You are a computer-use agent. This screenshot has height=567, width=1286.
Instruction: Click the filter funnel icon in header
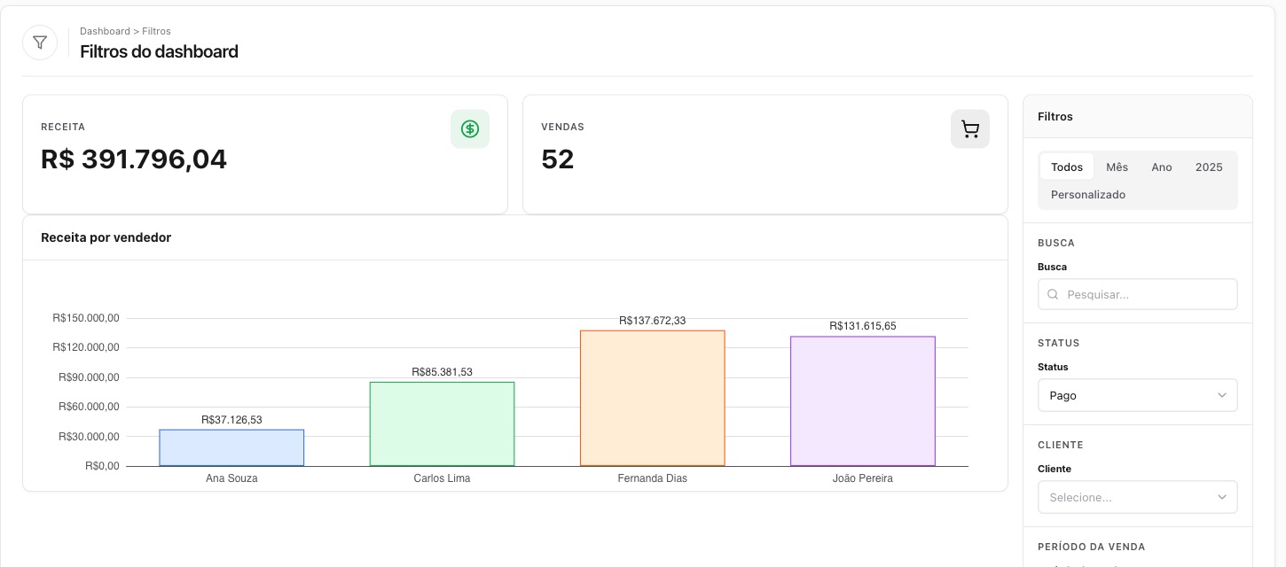[x=40, y=43]
